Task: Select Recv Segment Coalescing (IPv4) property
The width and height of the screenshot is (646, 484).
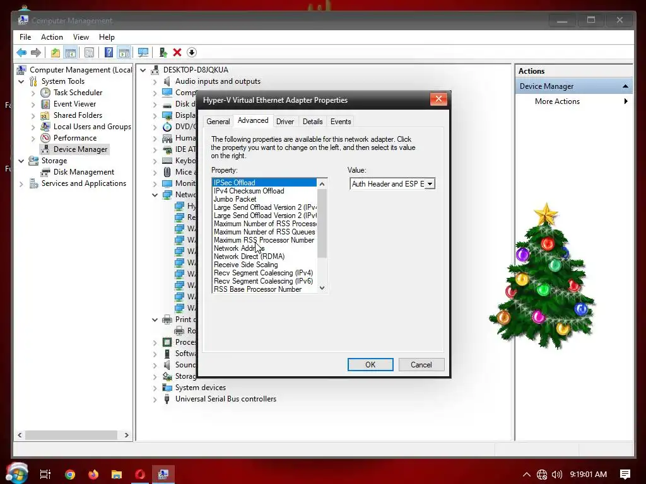Action: [x=264, y=273]
